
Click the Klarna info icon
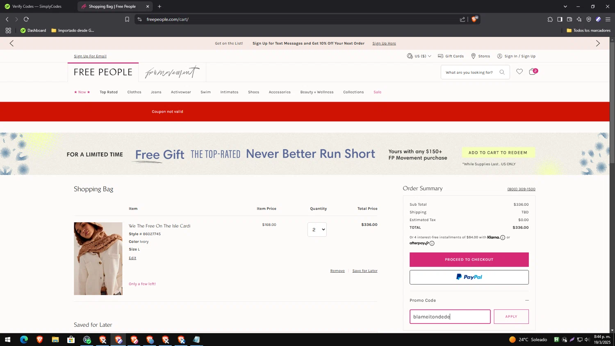(x=503, y=237)
